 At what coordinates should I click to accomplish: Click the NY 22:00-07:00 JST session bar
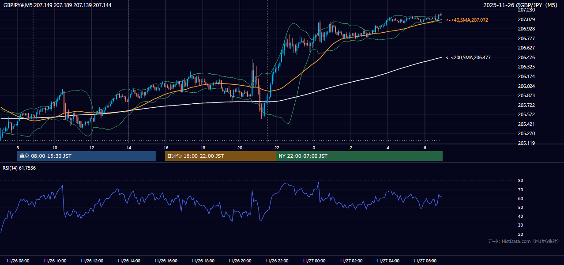click(x=359, y=156)
